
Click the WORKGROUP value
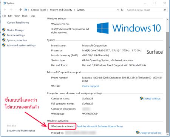[90, 114]
